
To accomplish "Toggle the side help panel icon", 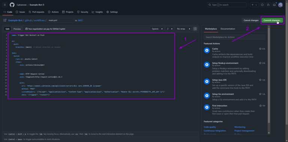I will 195,29.
